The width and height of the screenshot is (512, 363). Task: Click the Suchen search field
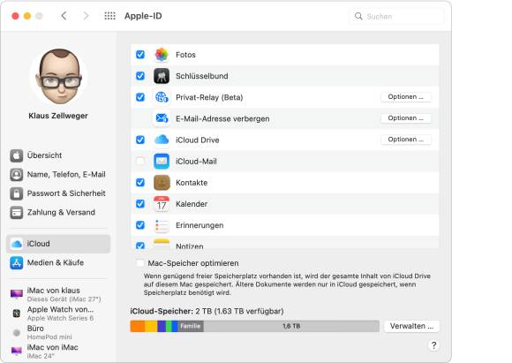pos(396,16)
